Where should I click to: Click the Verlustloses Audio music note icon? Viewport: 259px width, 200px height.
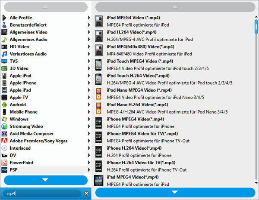(4, 54)
